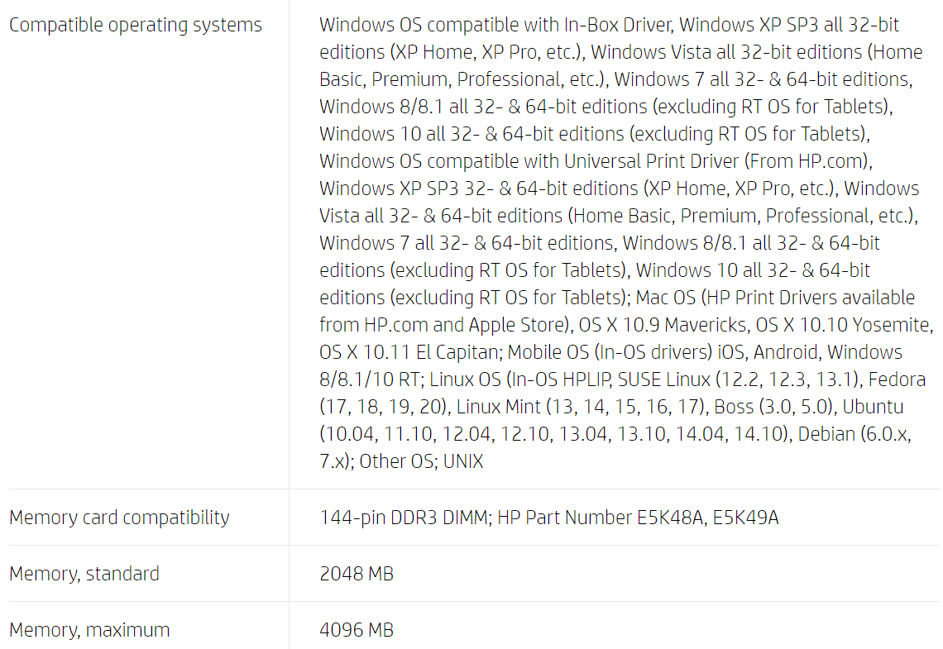The width and height of the screenshot is (943, 649).
Task: Click the 2048 MB value
Action: (x=357, y=574)
